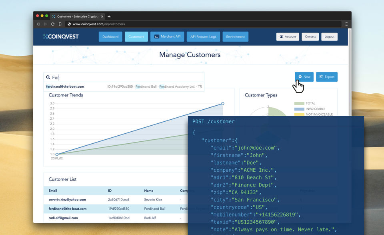Image resolution: width=384 pixels, height=235 pixels.
Task: Toggle the INVOICEABLE legend swatch
Action: click(299, 109)
